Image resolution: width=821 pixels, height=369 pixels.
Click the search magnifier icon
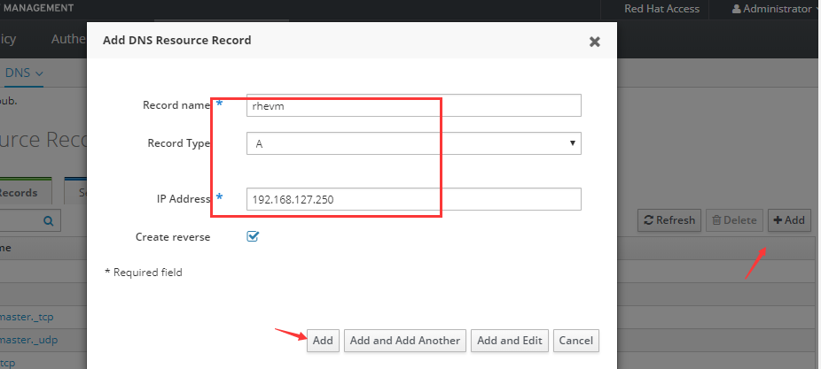(48, 221)
